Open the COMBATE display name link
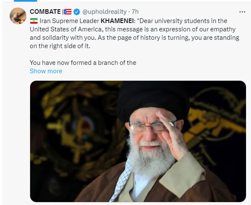Image resolution: width=251 pixels, height=205 pixels. click(x=45, y=12)
